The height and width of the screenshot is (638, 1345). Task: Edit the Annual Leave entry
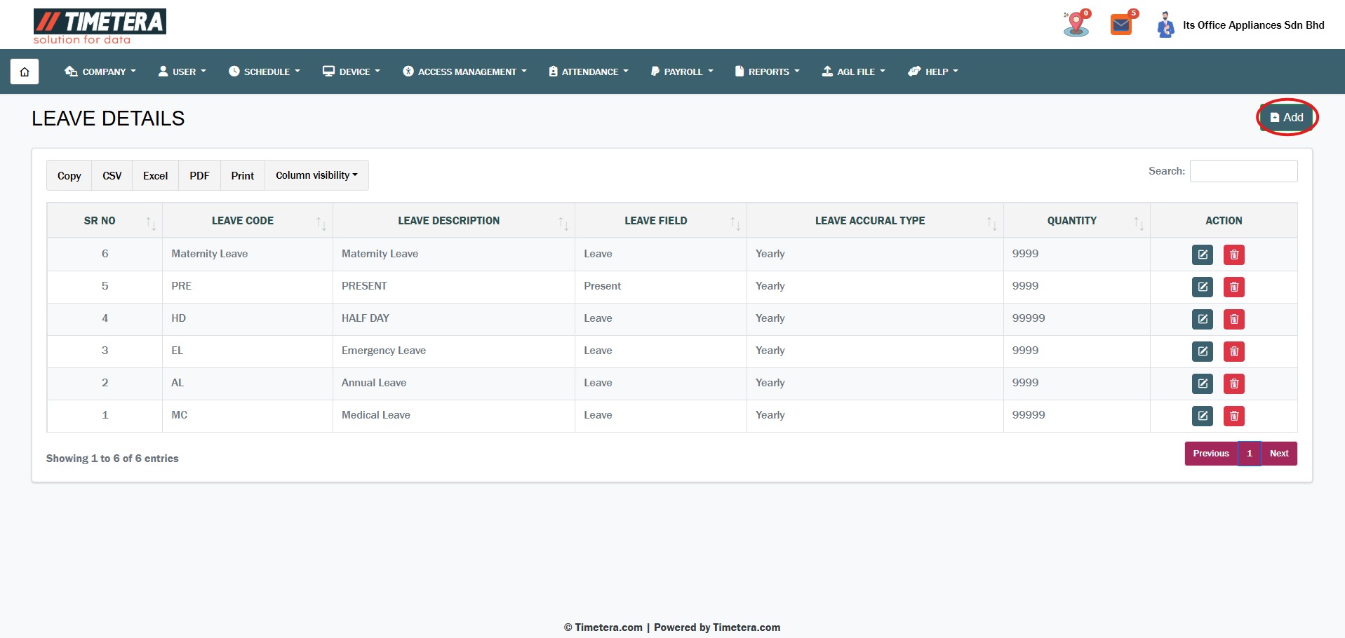[x=1202, y=384]
